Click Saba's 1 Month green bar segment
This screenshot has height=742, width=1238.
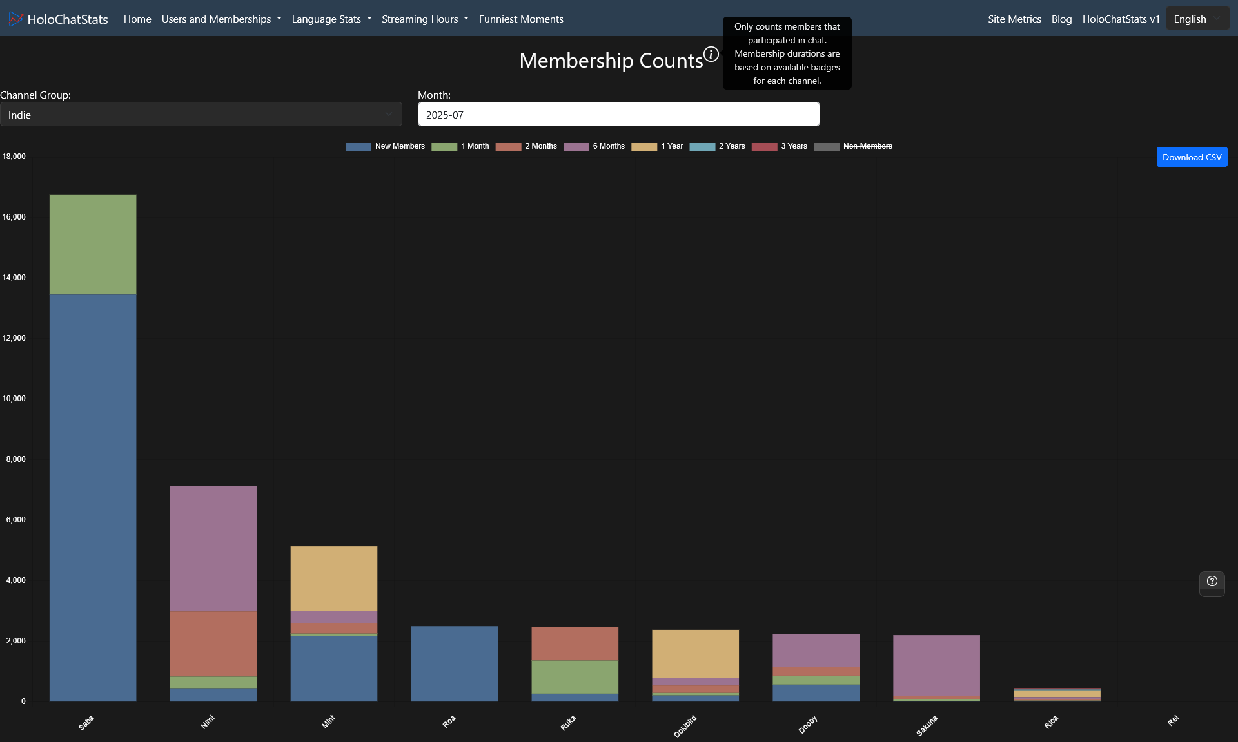(x=93, y=245)
